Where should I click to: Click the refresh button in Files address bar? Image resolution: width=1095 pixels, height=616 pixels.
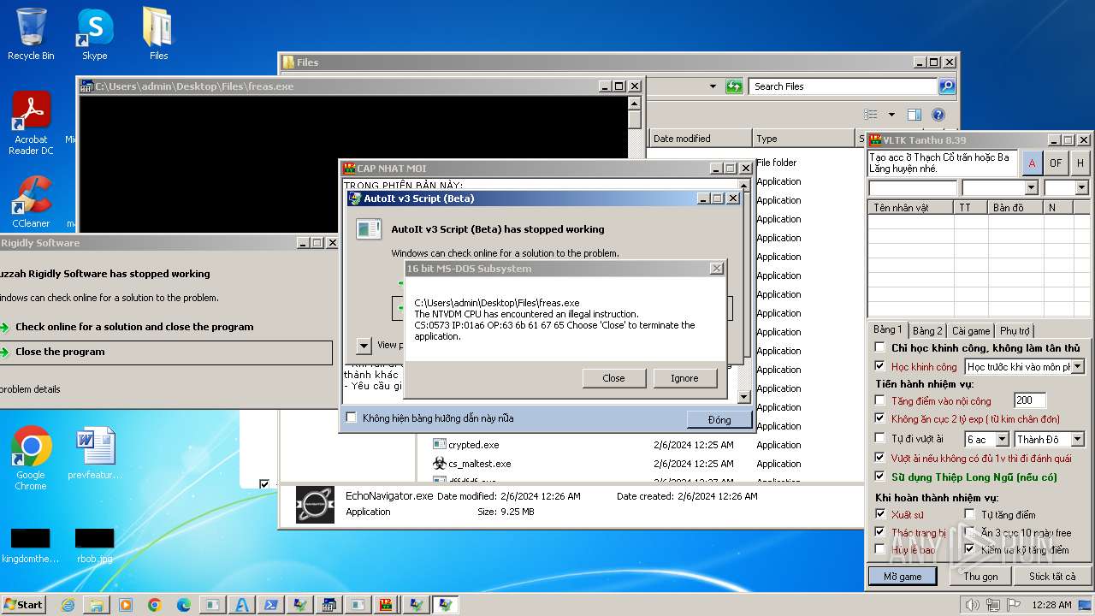coord(734,86)
